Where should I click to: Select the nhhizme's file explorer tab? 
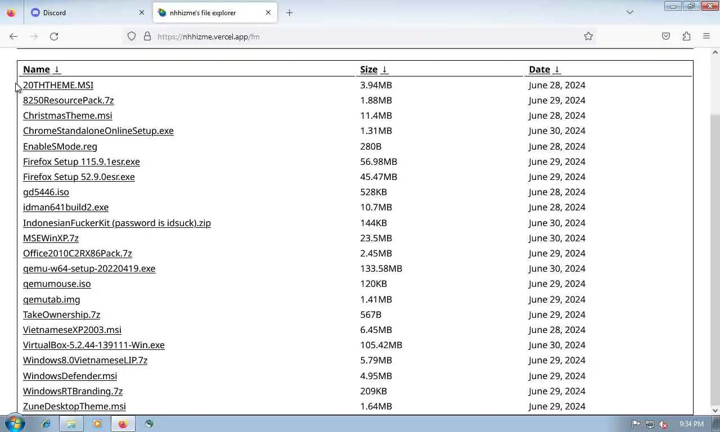pos(215,12)
